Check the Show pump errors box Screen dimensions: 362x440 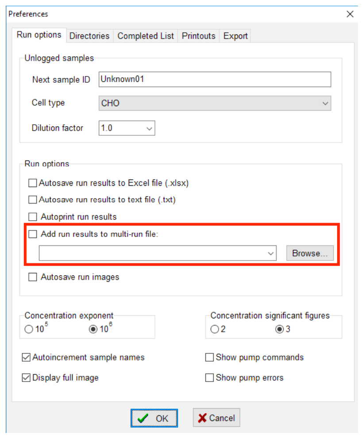coord(209,378)
